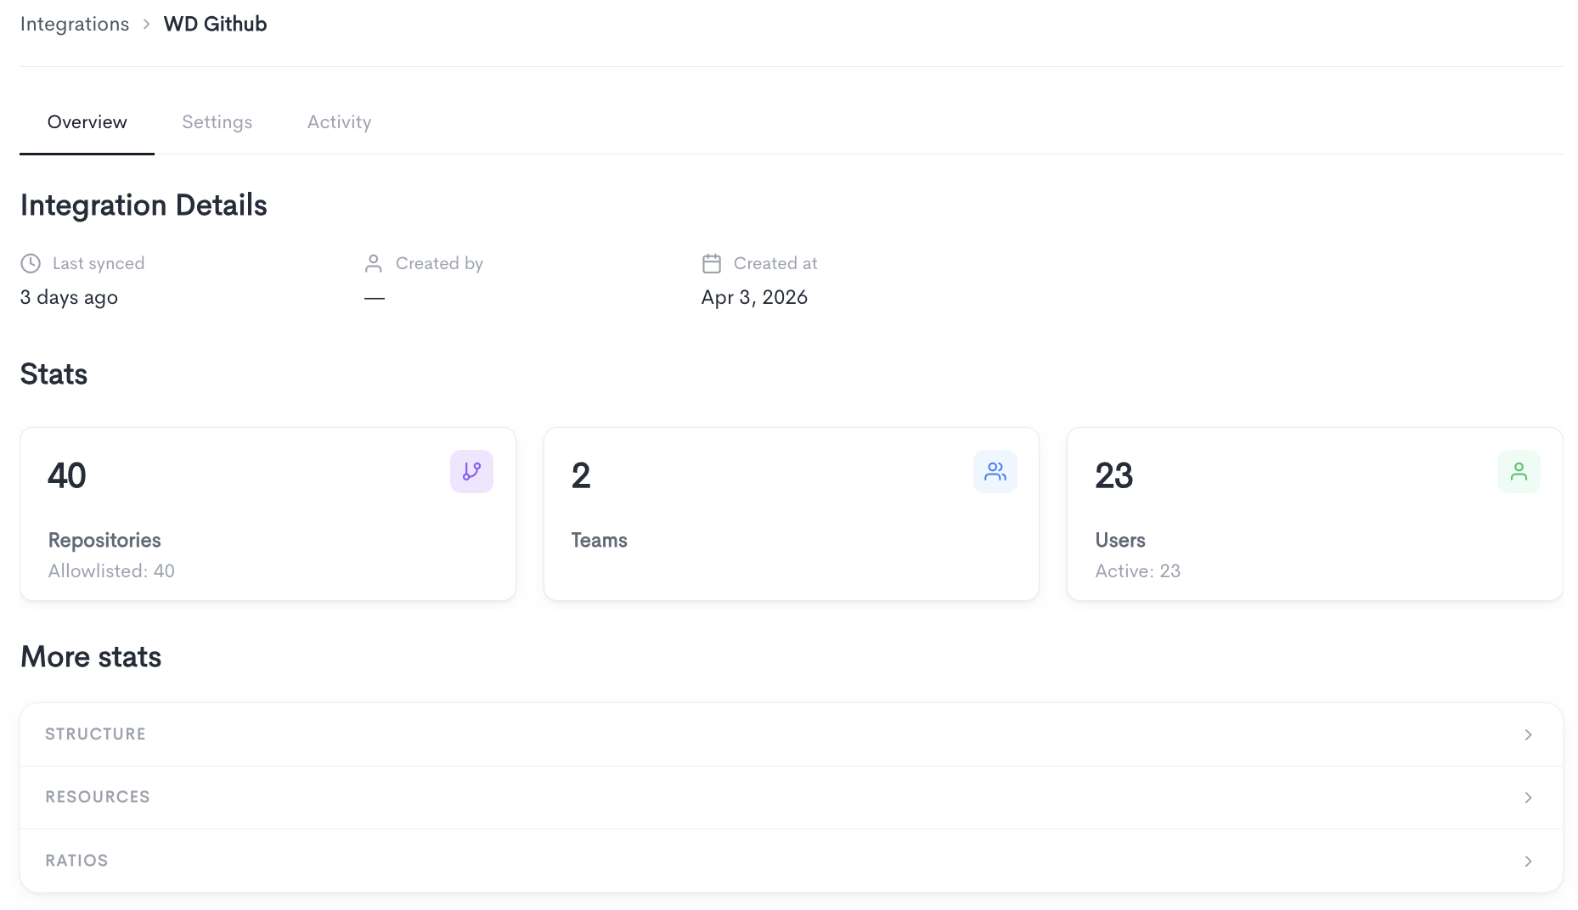Switch to the Settings tab
The image size is (1578, 910).
click(x=217, y=122)
